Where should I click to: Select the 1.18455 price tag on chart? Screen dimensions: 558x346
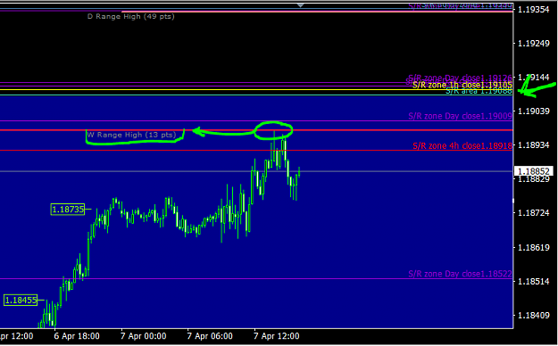(21, 301)
